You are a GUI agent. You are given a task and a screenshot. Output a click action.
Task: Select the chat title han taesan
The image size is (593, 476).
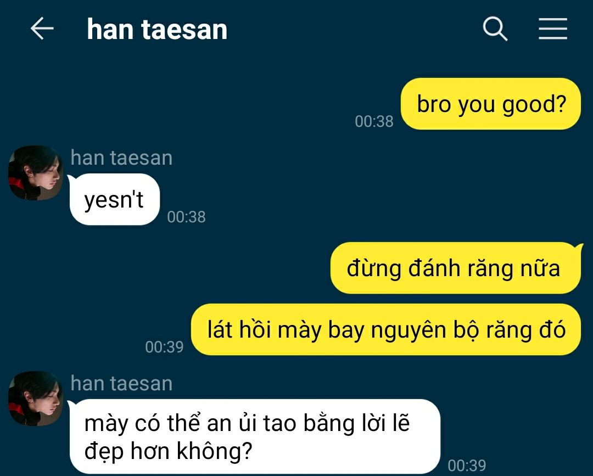coord(157,29)
